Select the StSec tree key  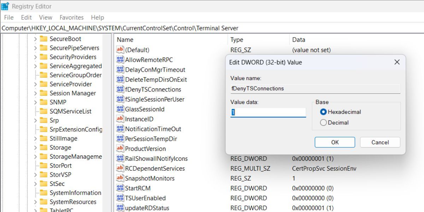(x=57, y=184)
